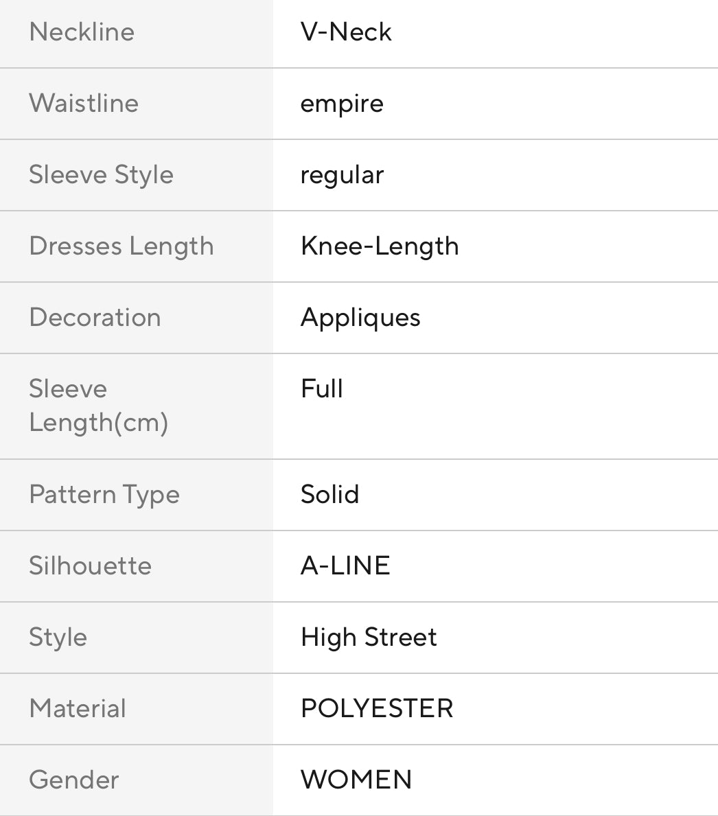This screenshot has width=718, height=816.
Task: Tap the A-LINE silhouette value
Action: 345,566
